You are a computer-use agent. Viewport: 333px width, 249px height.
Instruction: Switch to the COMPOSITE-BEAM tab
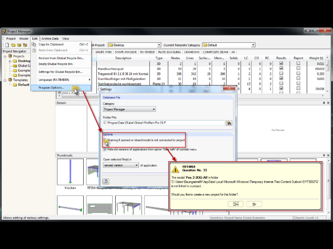[215, 52]
